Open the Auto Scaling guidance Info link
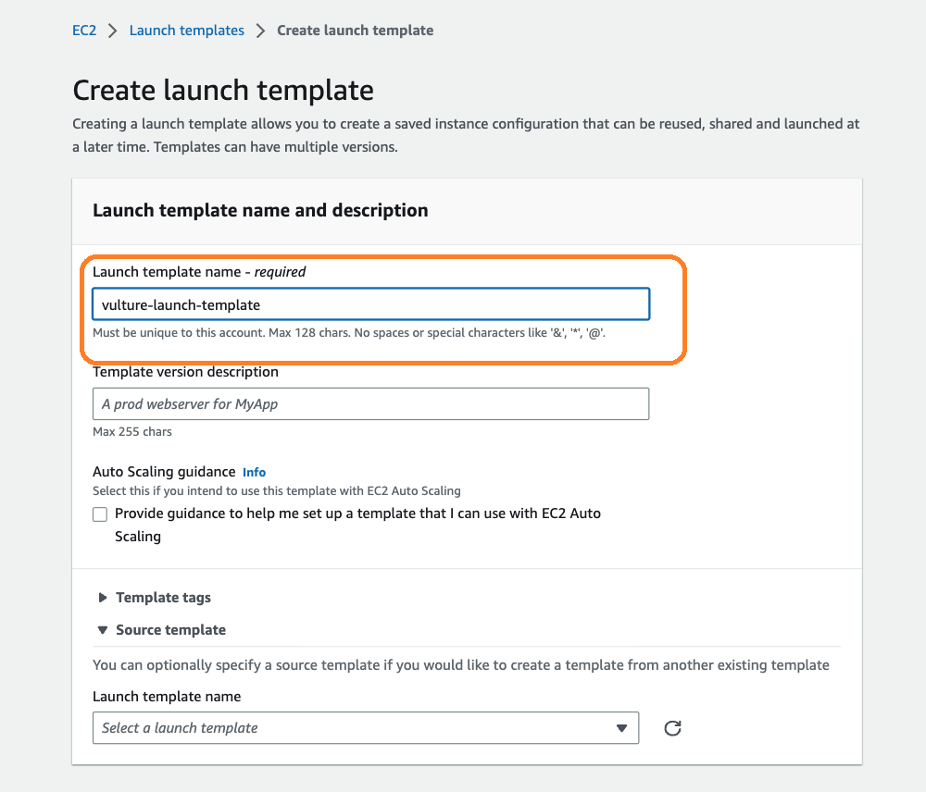Image resolution: width=926 pixels, height=792 pixels. (254, 472)
